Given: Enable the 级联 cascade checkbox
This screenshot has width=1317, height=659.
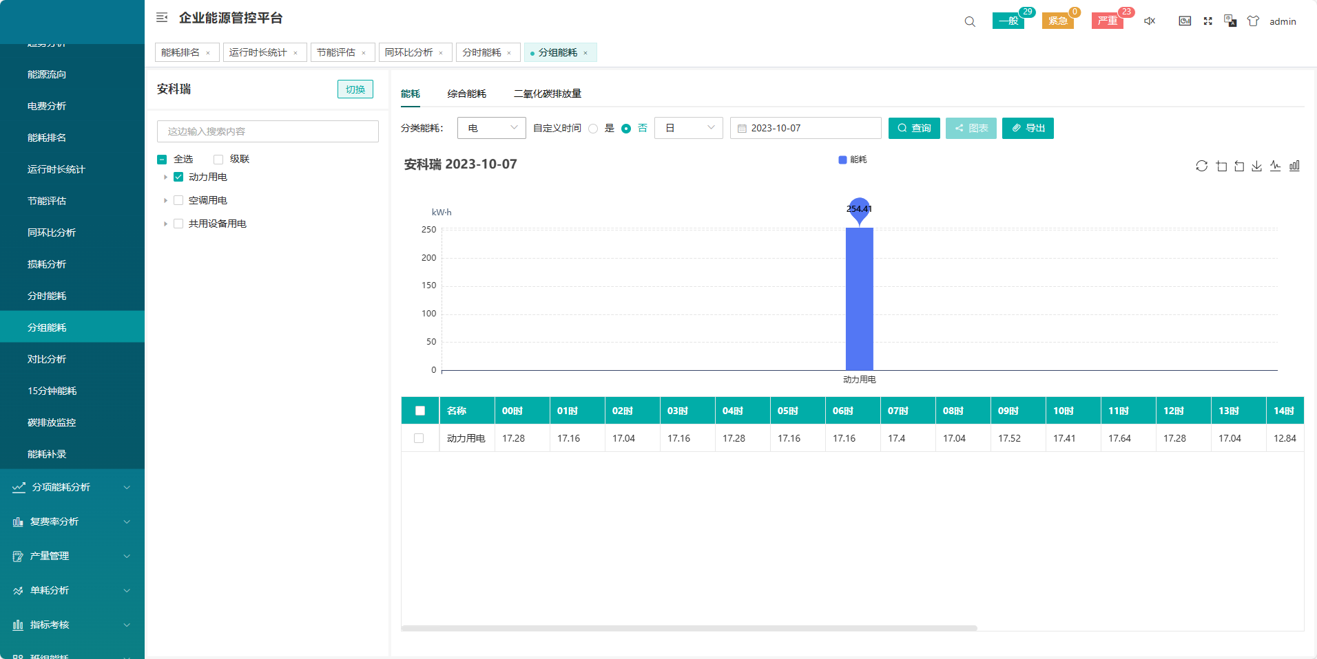Looking at the screenshot, I should click(218, 159).
